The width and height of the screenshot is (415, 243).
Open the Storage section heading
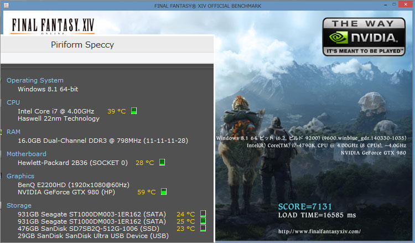(x=19, y=205)
